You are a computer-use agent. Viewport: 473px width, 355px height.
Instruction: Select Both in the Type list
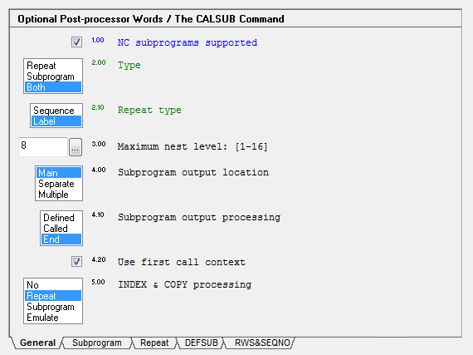tap(53, 87)
